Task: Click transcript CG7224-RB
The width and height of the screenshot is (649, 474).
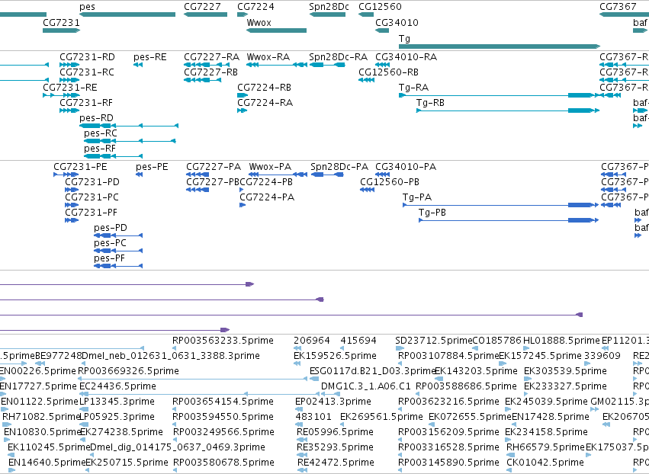Action: pyautogui.click(x=264, y=88)
